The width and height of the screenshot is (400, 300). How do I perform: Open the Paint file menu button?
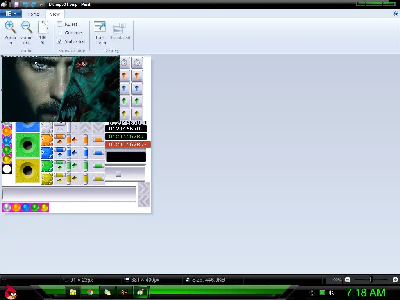[x=11, y=14]
